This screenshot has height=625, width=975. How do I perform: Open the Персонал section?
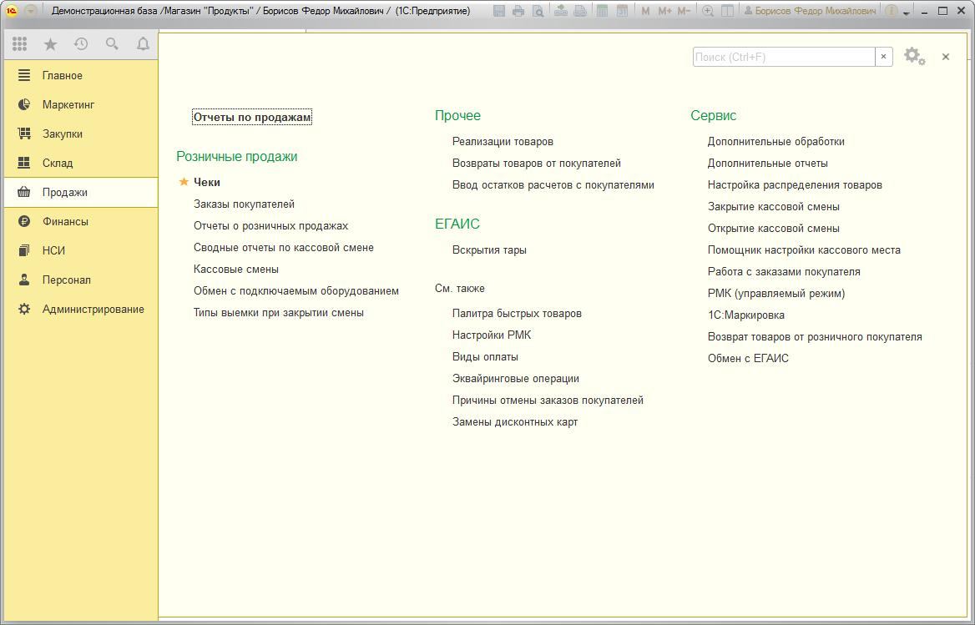pos(81,280)
